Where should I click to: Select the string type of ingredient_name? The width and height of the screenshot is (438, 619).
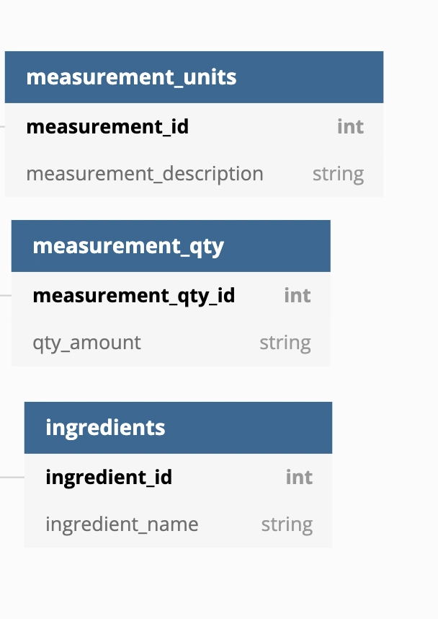click(x=287, y=524)
